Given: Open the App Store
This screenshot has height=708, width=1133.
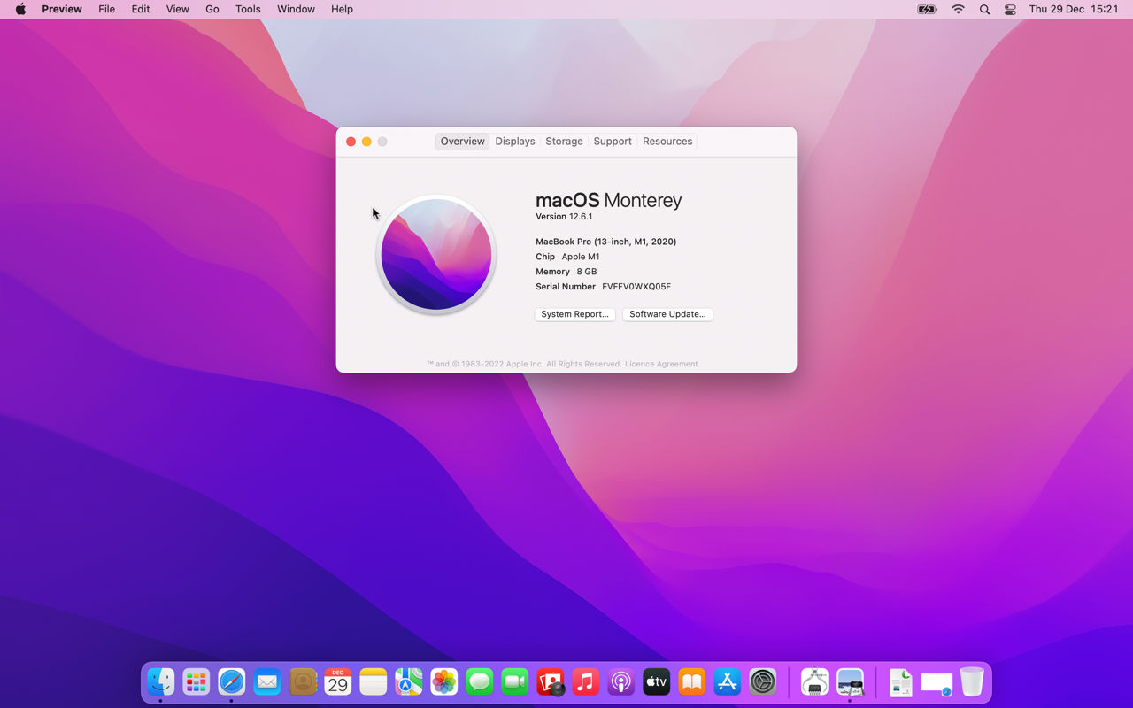Looking at the screenshot, I should point(727,681).
